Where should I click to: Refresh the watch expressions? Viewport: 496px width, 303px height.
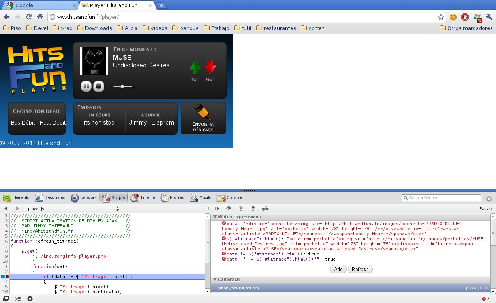pyautogui.click(x=360, y=269)
